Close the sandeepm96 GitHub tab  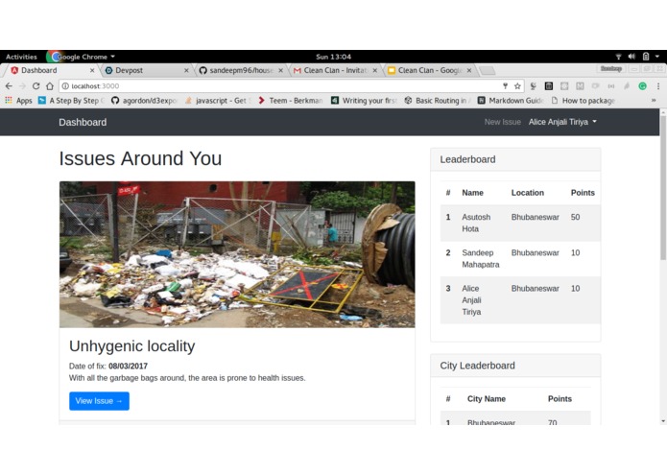[281, 71]
